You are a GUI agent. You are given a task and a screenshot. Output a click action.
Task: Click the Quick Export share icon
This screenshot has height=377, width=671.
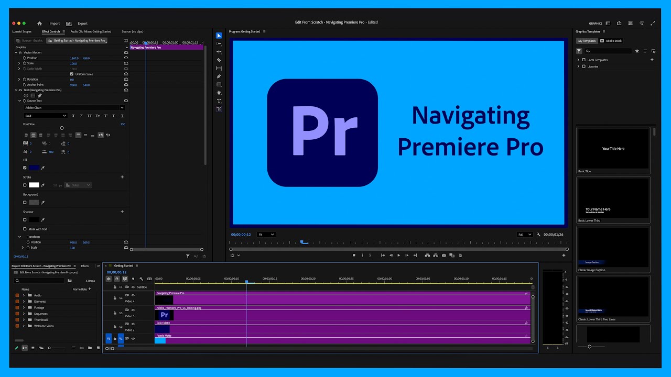(x=619, y=23)
